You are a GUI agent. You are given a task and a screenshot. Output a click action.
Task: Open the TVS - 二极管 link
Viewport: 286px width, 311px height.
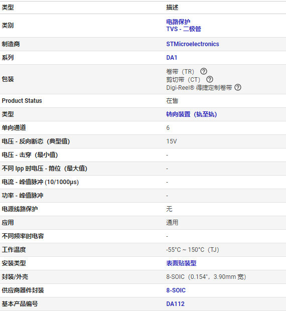184,29
